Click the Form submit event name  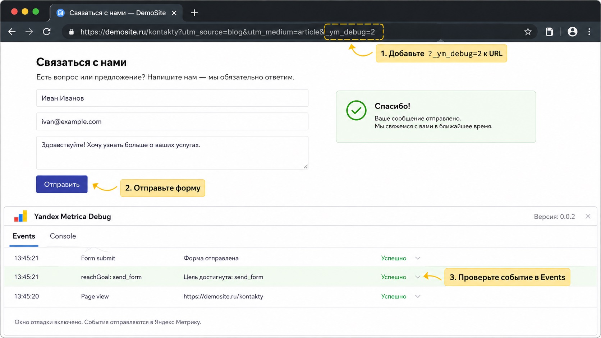(98, 258)
